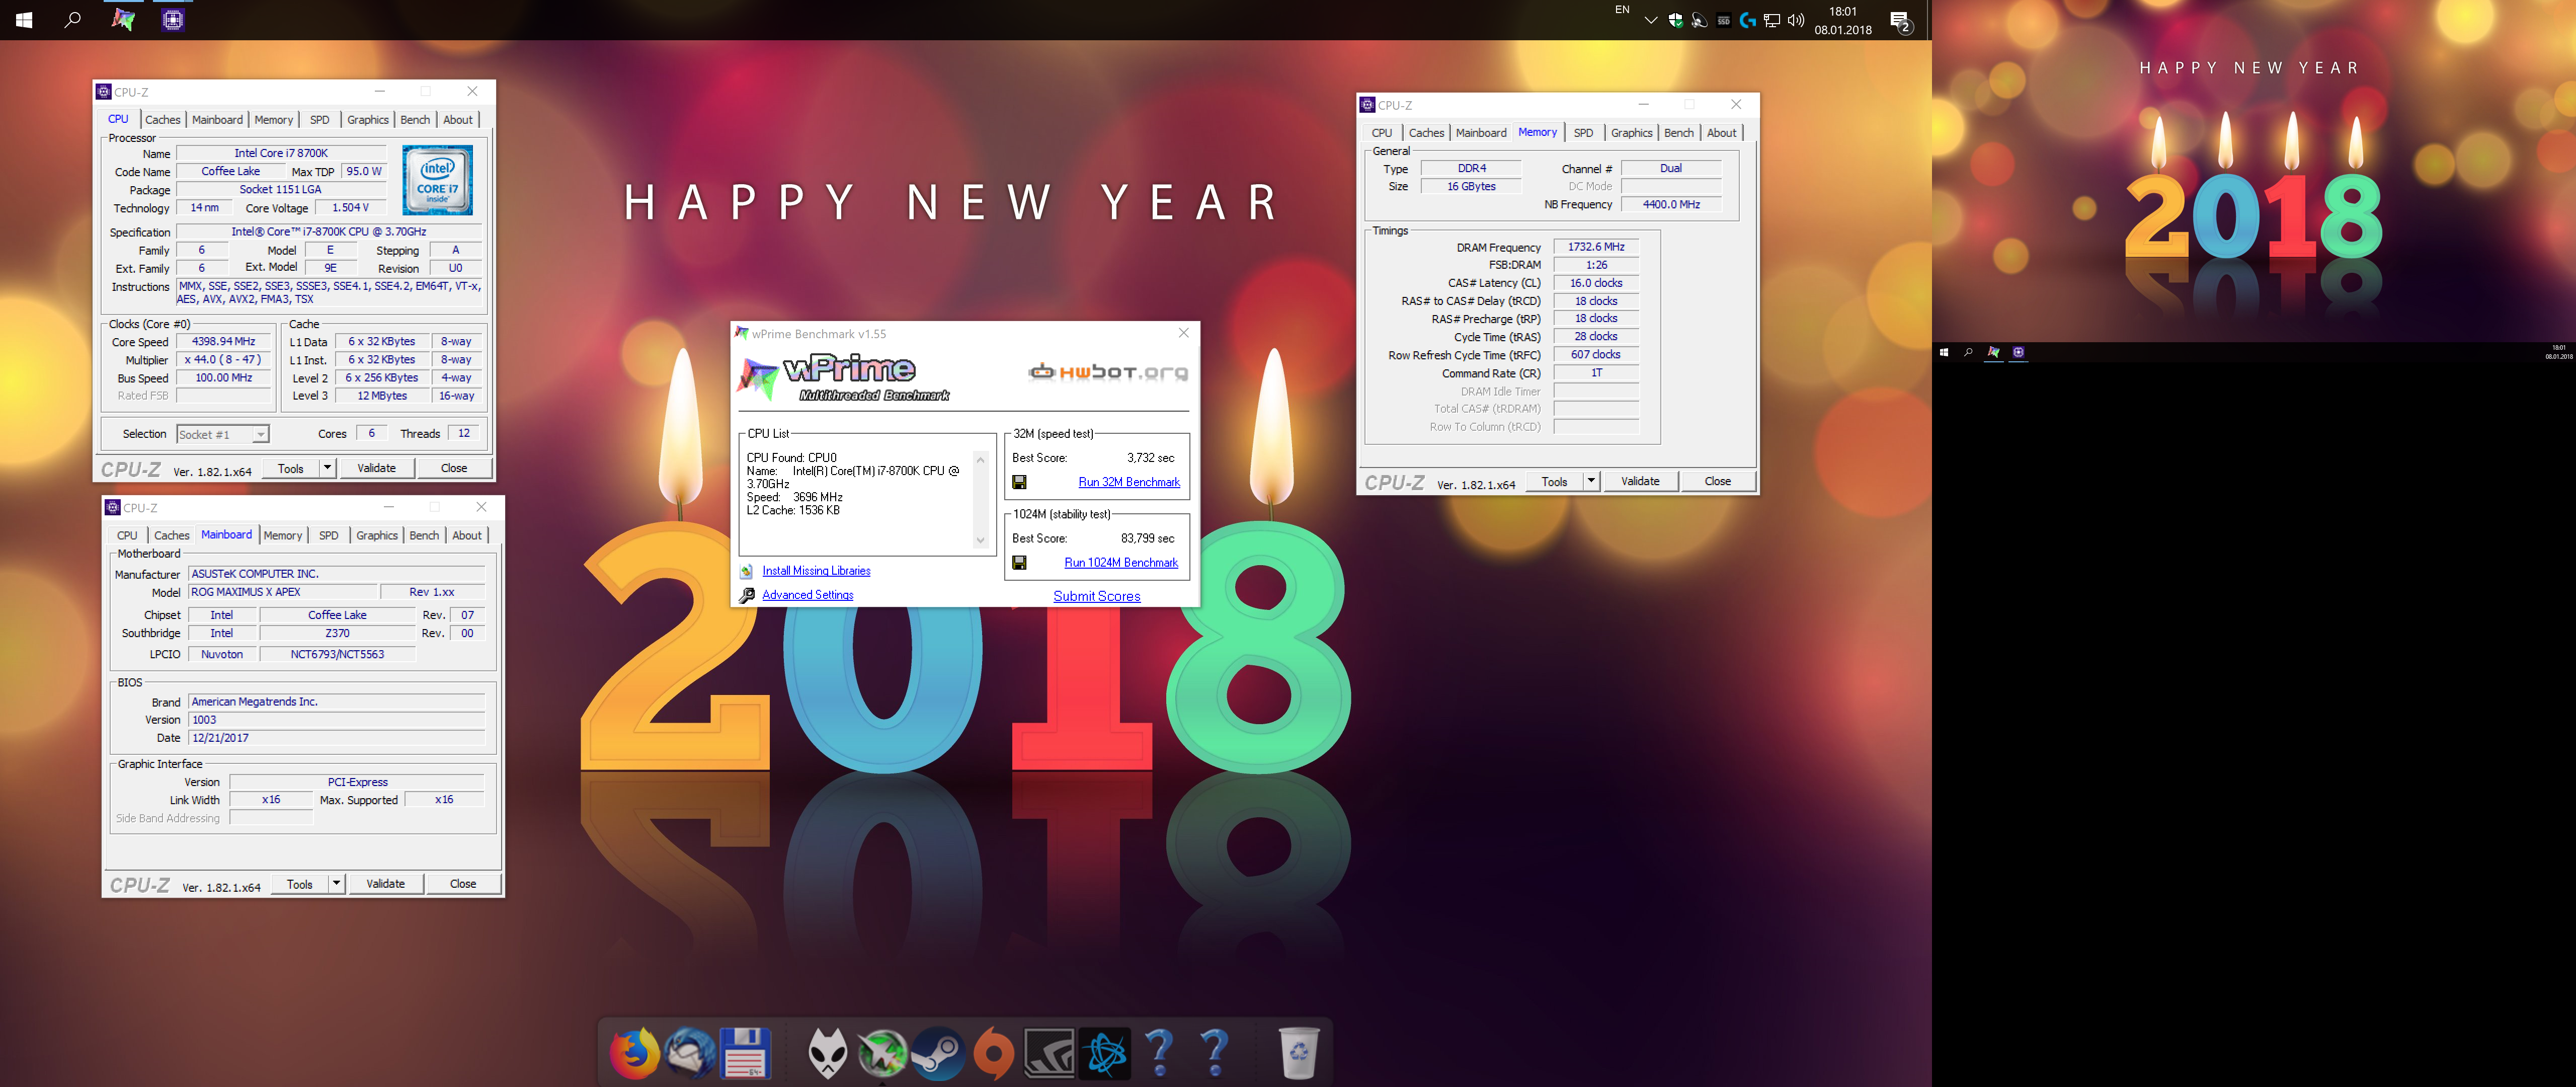Open Mainboard tab in Memory window
Viewport: 2576px width, 1087px height.
1480,133
